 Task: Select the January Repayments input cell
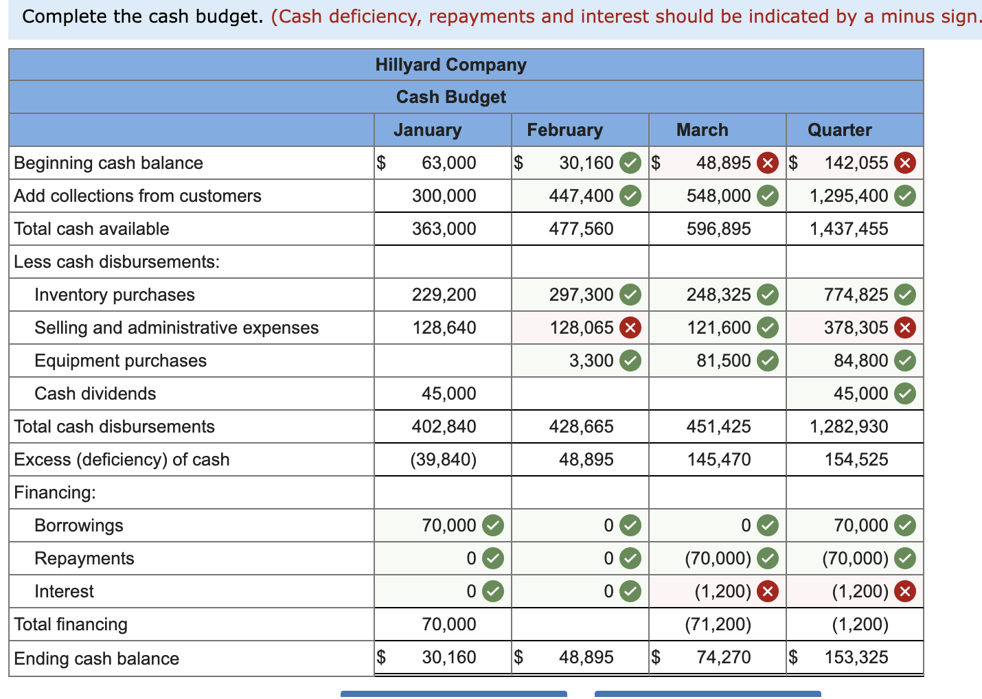[433, 558]
